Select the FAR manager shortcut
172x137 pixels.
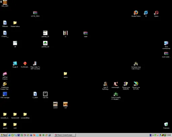[x=5, y=94]
